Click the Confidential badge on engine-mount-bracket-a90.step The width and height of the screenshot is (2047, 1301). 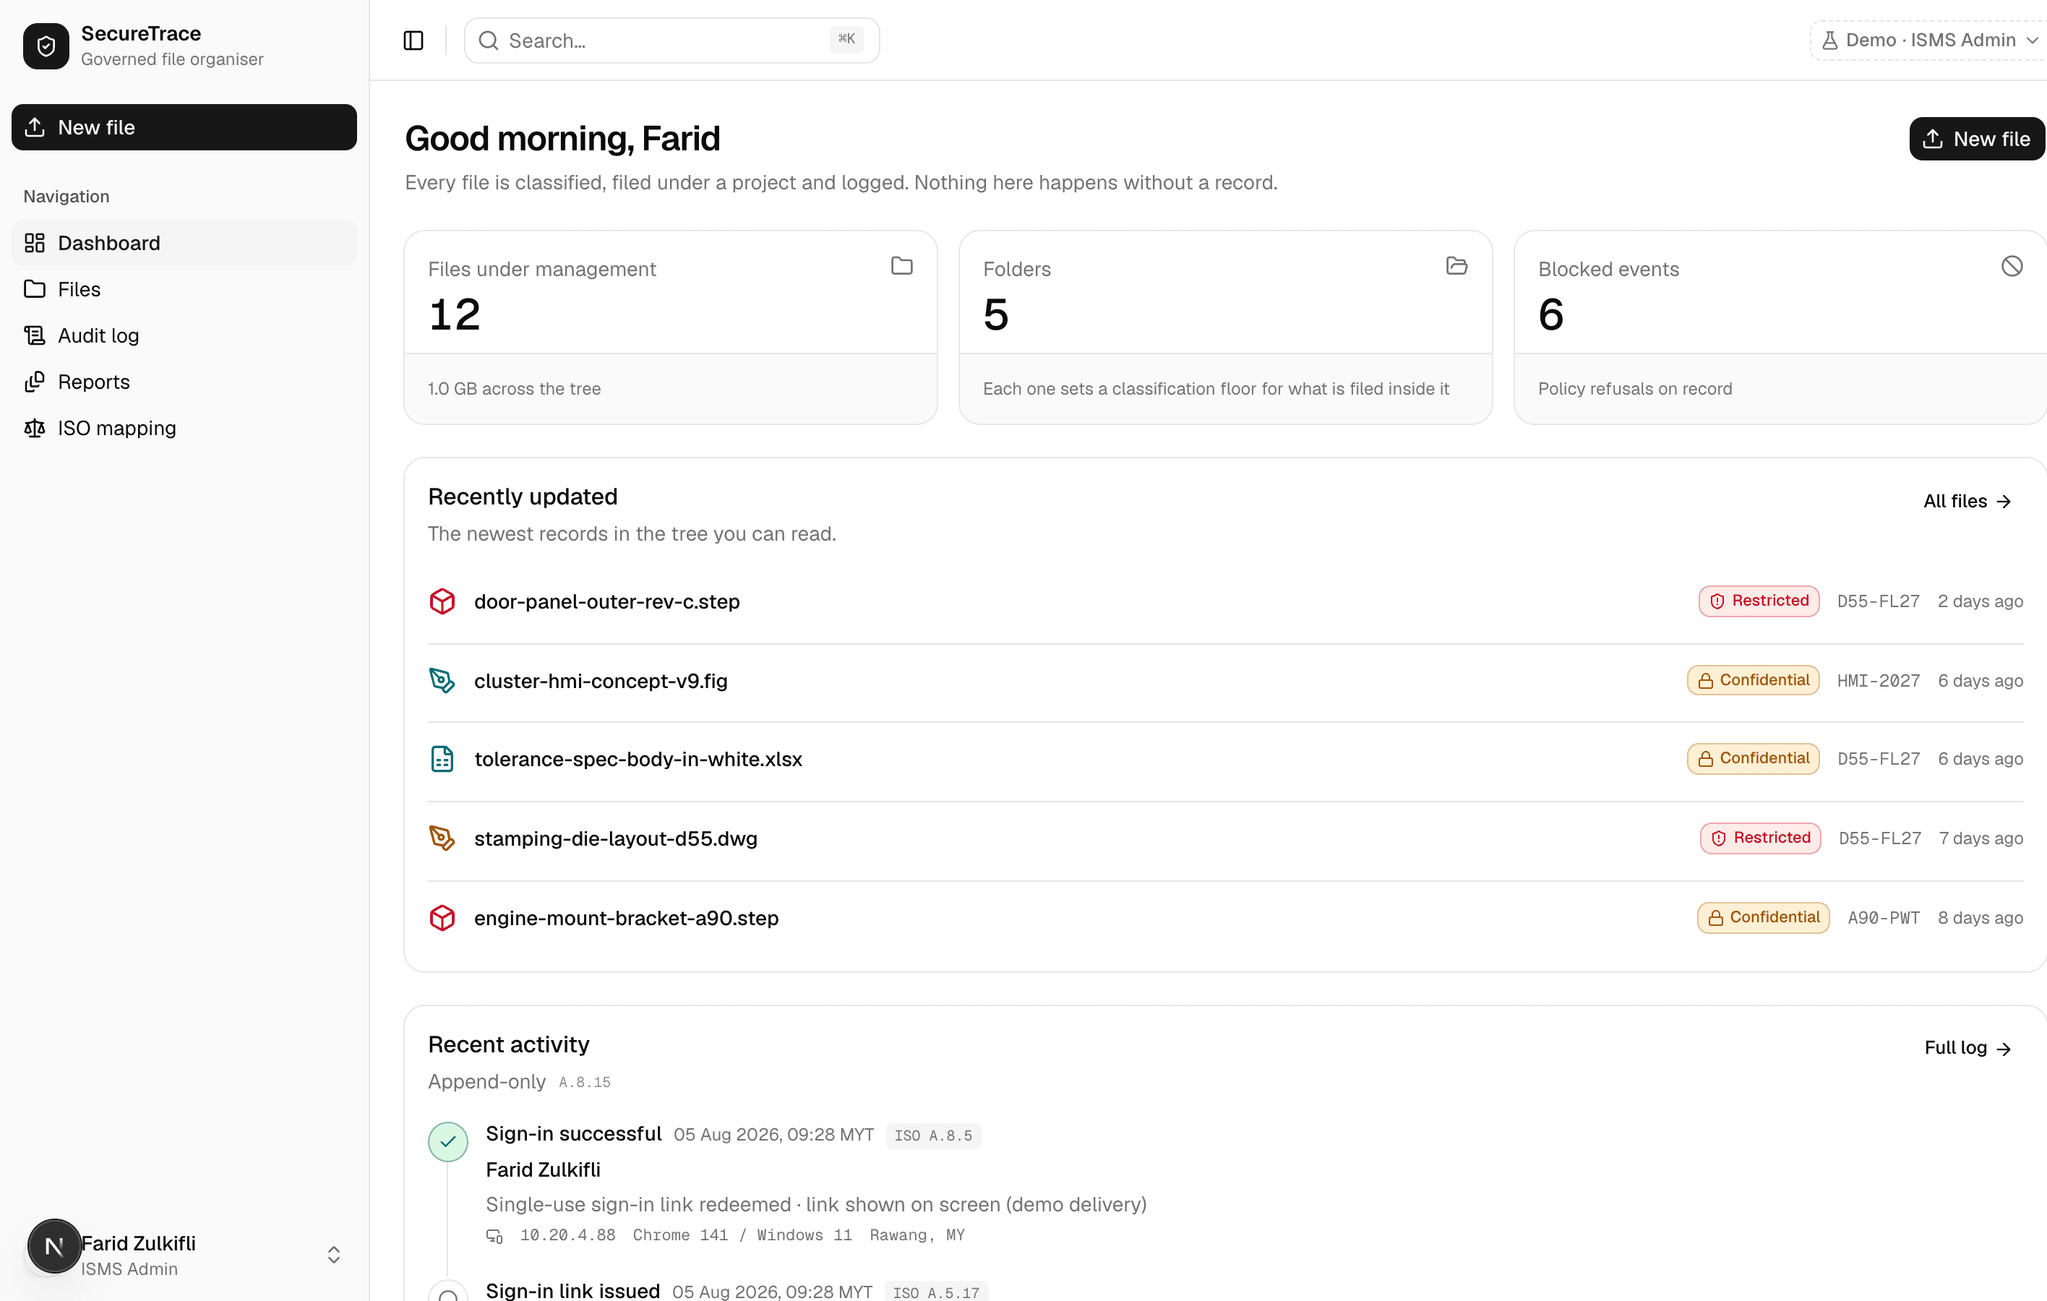tap(1763, 918)
